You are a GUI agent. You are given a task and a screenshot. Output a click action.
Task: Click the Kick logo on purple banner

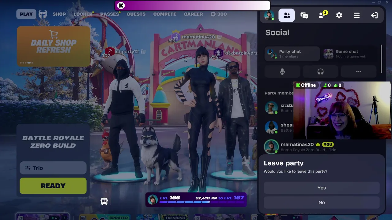pos(121,5)
